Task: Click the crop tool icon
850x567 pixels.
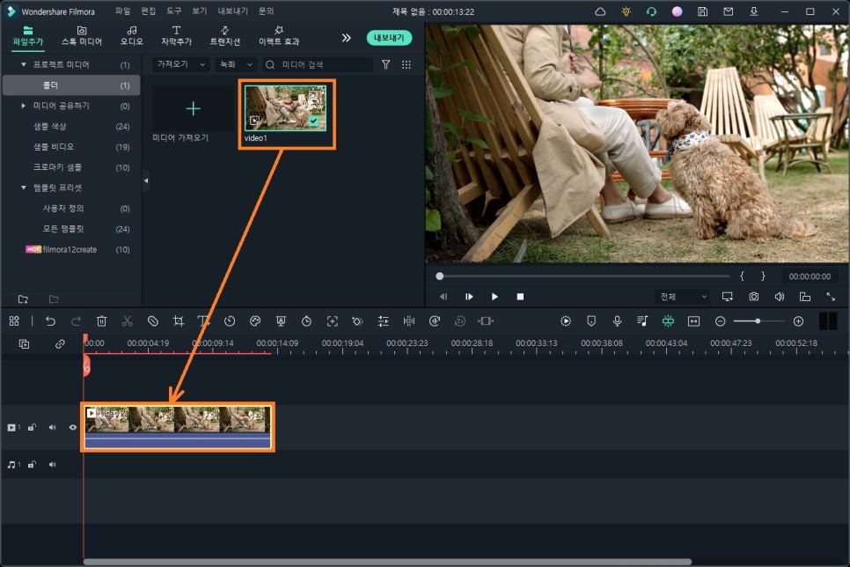Action: [x=179, y=321]
